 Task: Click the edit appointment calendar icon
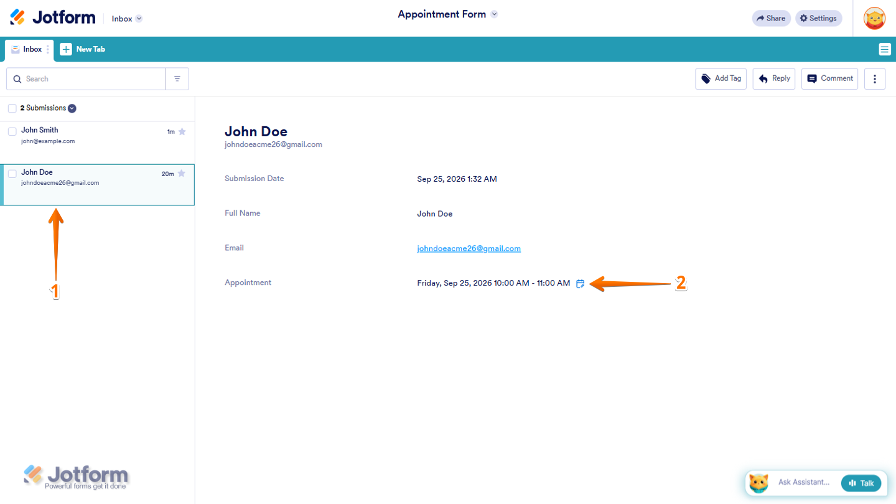580,284
